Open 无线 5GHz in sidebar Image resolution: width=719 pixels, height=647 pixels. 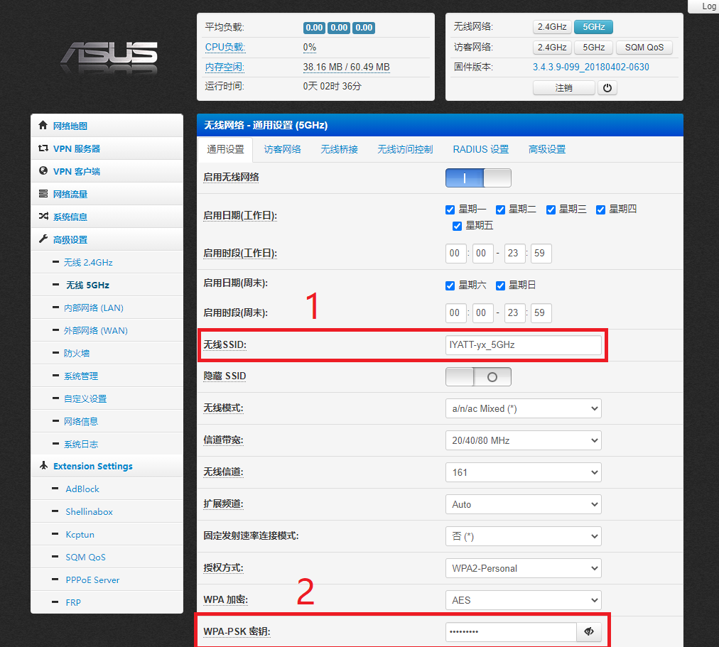coord(87,285)
